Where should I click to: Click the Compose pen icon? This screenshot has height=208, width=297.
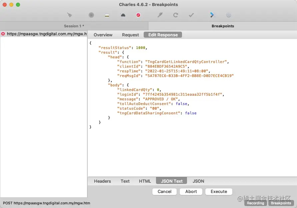(x=160, y=15)
